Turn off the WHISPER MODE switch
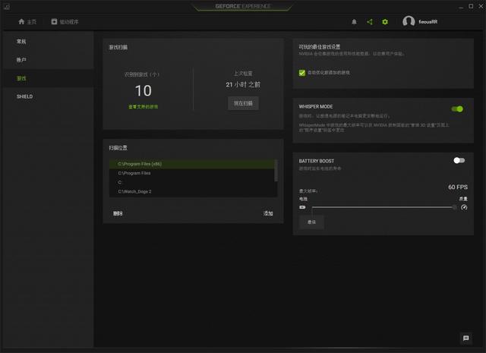The image size is (486, 353). 457,109
